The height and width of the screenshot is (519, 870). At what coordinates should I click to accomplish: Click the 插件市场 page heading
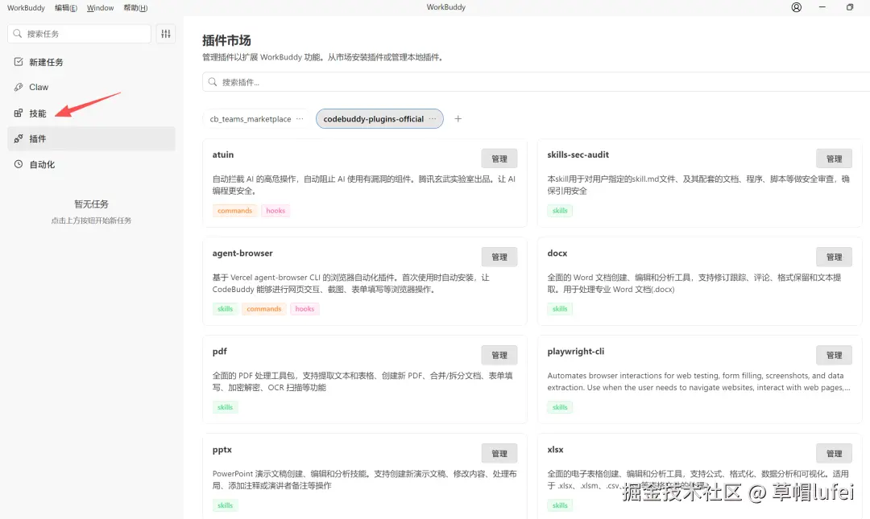click(x=226, y=40)
